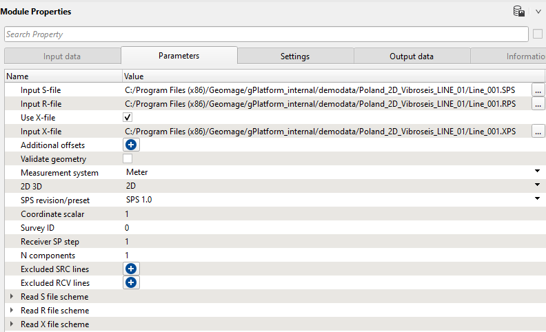Add entry with Additional offsets plus icon
The image size is (546, 332).
coord(131,145)
